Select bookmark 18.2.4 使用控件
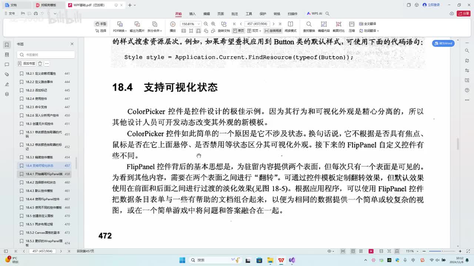 (x=44, y=99)
